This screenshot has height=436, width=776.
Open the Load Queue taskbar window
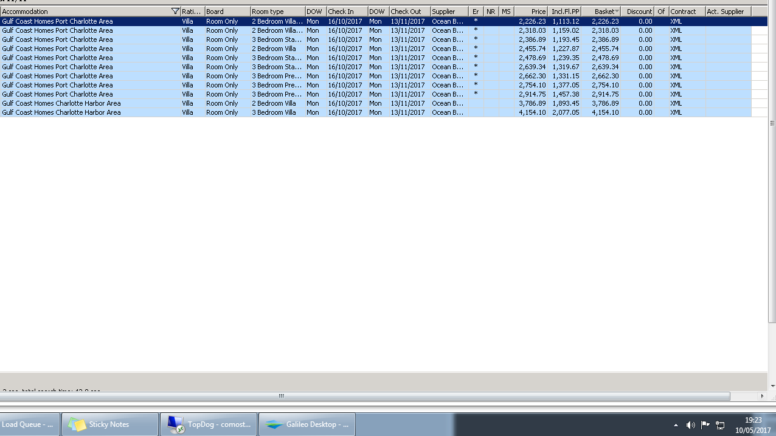(x=30, y=424)
